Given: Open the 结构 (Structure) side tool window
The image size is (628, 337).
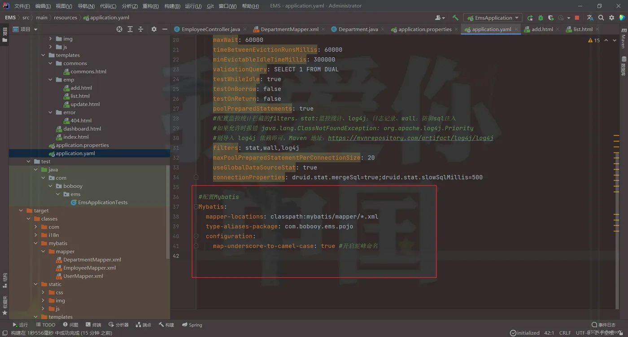Looking at the screenshot, I should 5,280.
